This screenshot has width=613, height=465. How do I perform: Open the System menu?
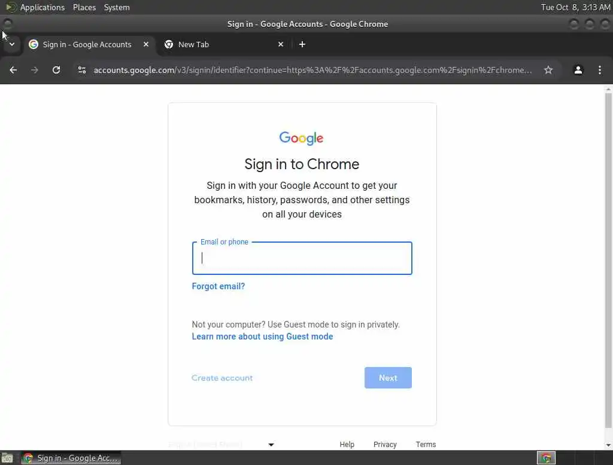pyautogui.click(x=117, y=7)
